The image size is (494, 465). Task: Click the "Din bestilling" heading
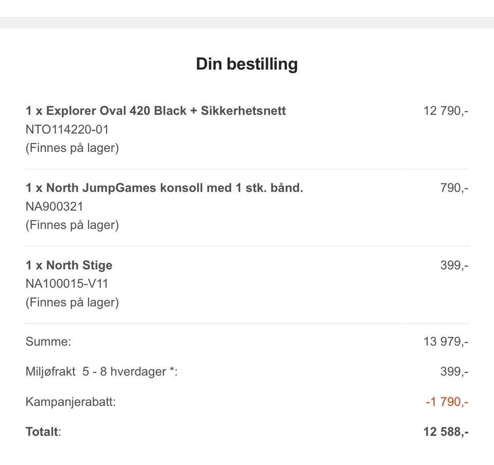pyautogui.click(x=246, y=64)
